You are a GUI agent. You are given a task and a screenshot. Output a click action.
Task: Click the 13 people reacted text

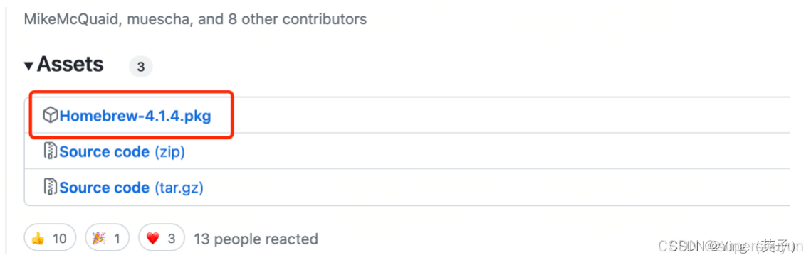coord(256,239)
